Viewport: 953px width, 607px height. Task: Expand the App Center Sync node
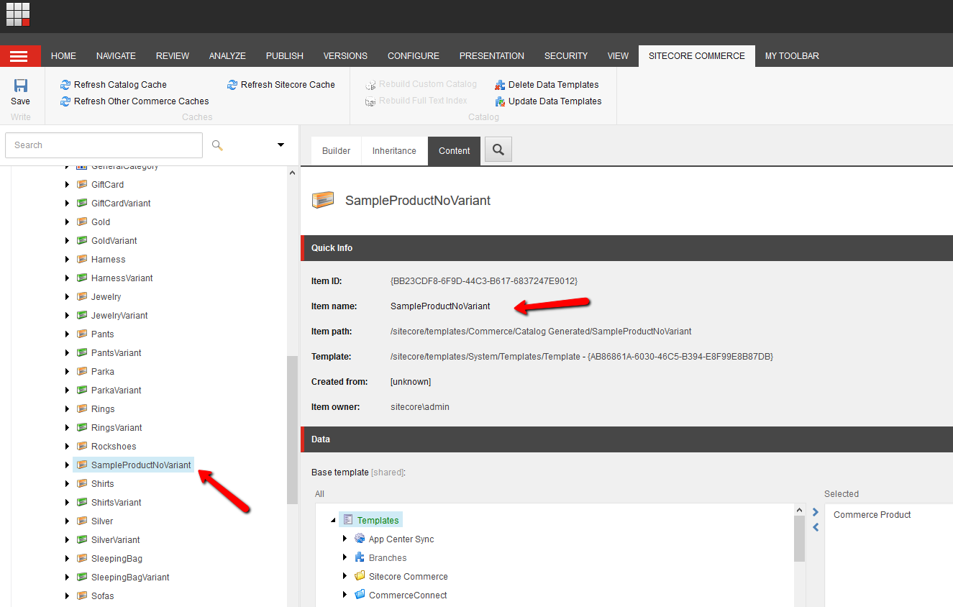345,539
